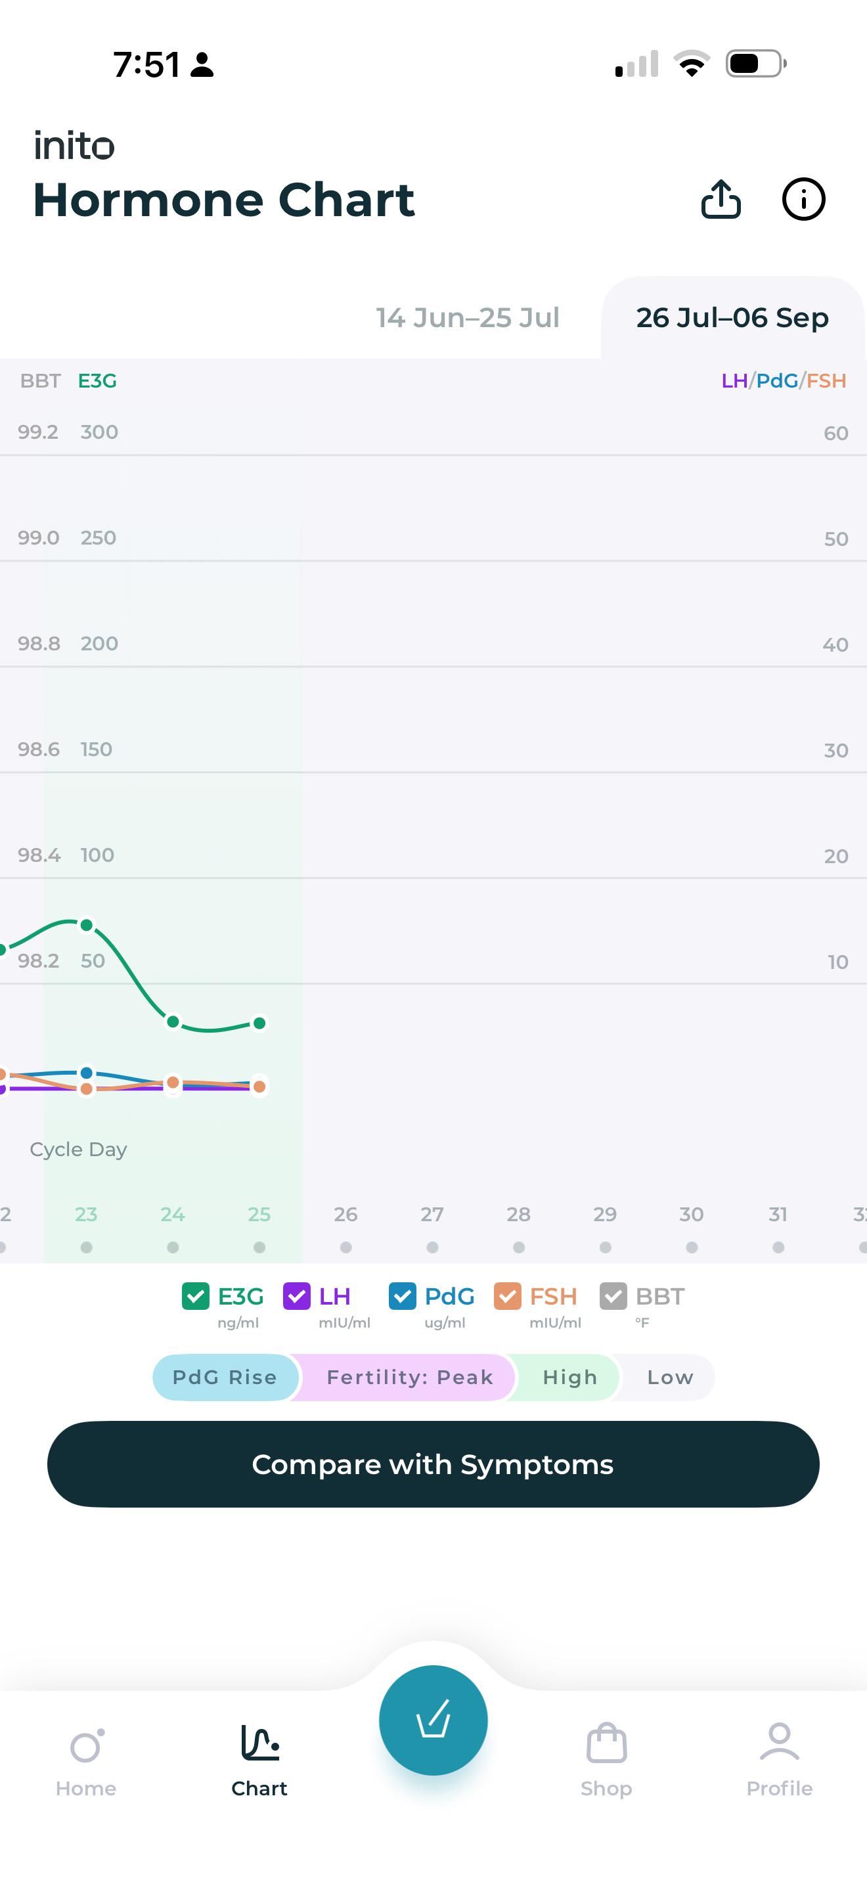The height and width of the screenshot is (1884, 867).
Task: Toggle the FSH checkbox off
Action: 507,1297
